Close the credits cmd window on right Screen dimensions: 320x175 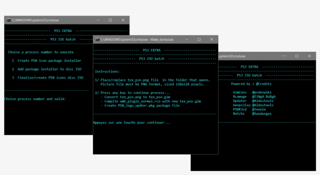[x=309, y=56]
